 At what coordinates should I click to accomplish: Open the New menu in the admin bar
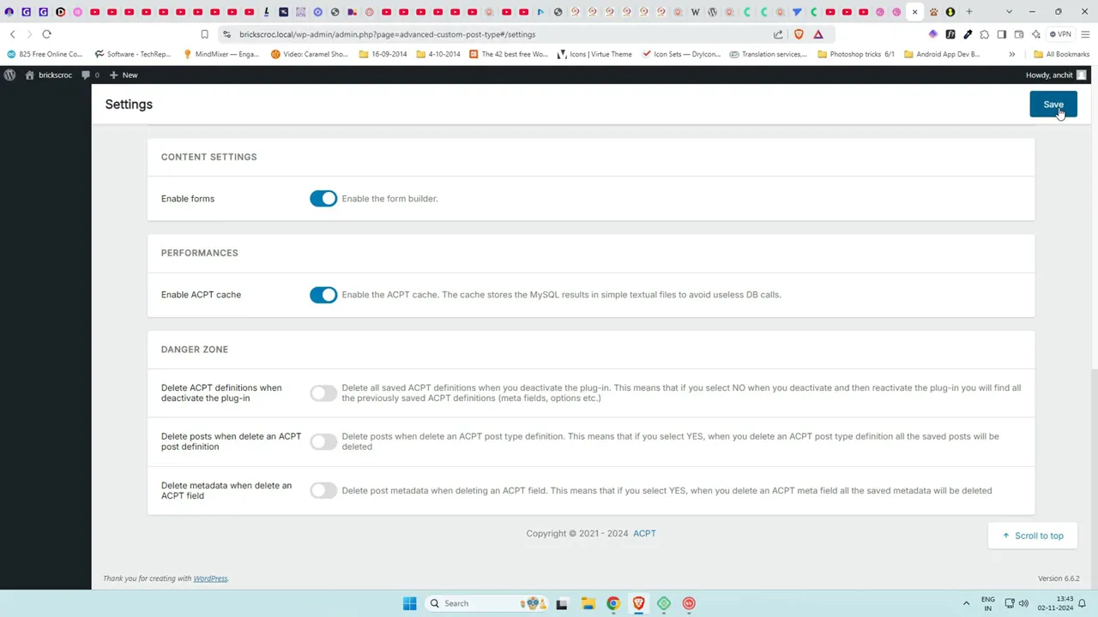[x=124, y=75]
